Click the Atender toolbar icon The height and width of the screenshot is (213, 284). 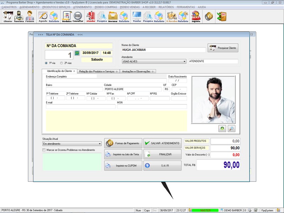91,16
